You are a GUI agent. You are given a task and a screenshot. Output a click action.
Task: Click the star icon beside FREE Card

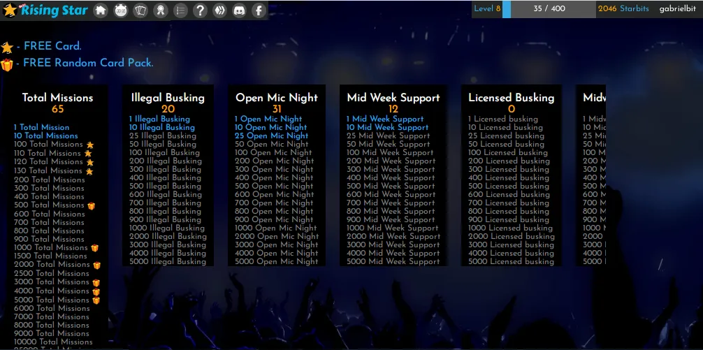coord(7,47)
